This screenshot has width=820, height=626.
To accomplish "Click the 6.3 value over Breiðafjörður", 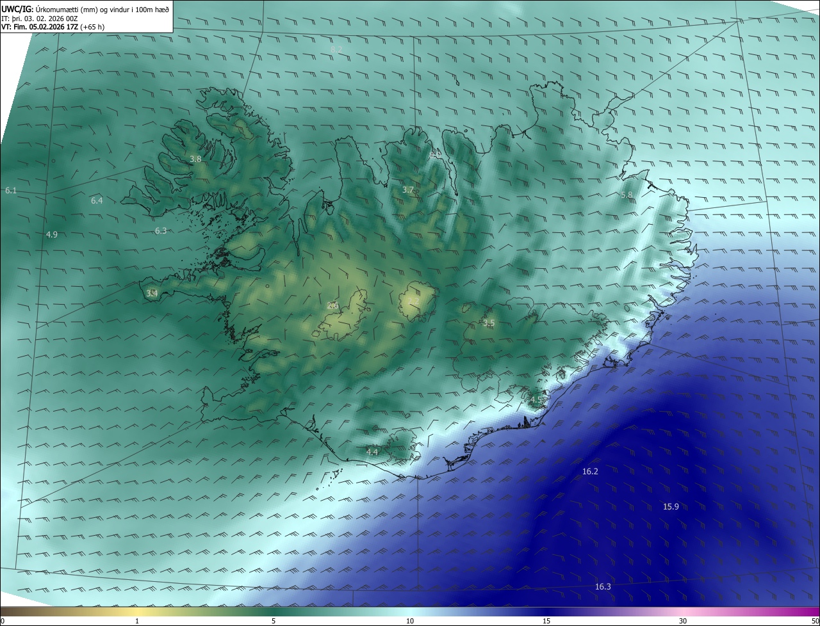I will point(161,230).
